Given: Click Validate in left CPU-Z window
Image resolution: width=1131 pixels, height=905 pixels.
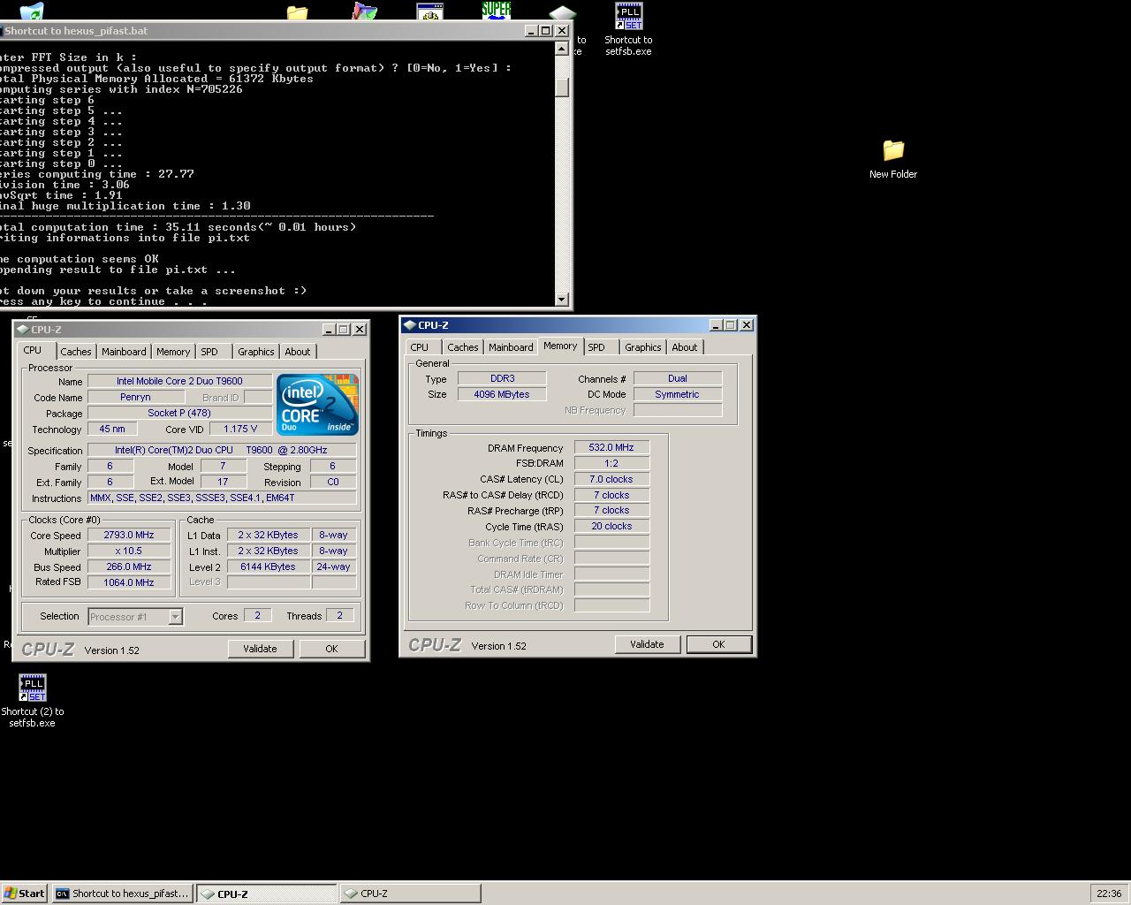Looking at the screenshot, I should pos(260,649).
